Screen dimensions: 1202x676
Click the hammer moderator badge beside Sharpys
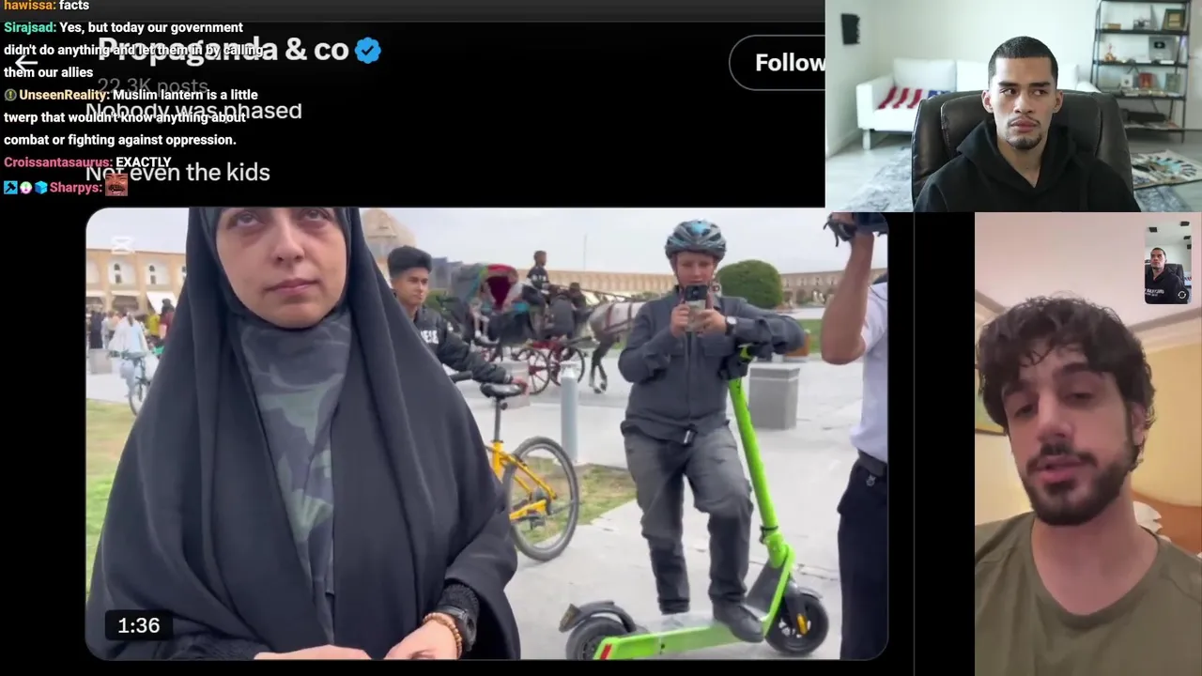(x=10, y=188)
